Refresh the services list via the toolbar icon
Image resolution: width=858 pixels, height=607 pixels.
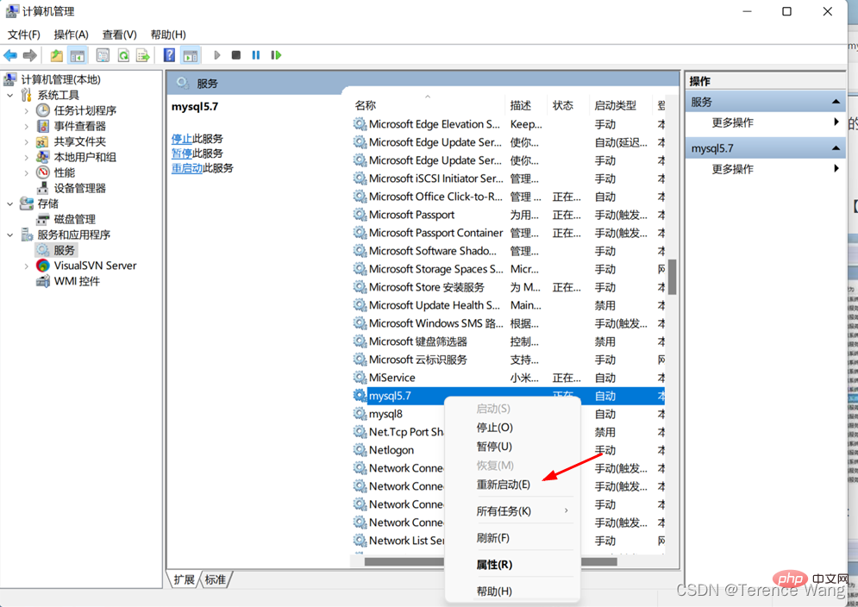(x=123, y=54)
